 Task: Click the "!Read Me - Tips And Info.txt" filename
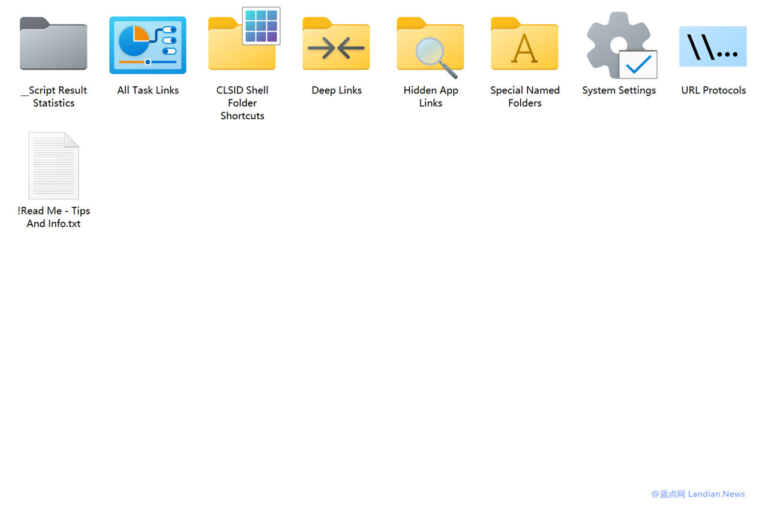pos(53,217)
